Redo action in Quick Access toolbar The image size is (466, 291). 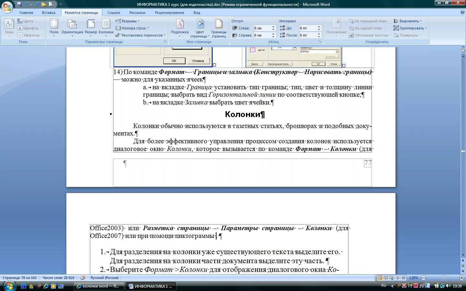point(37,4)
